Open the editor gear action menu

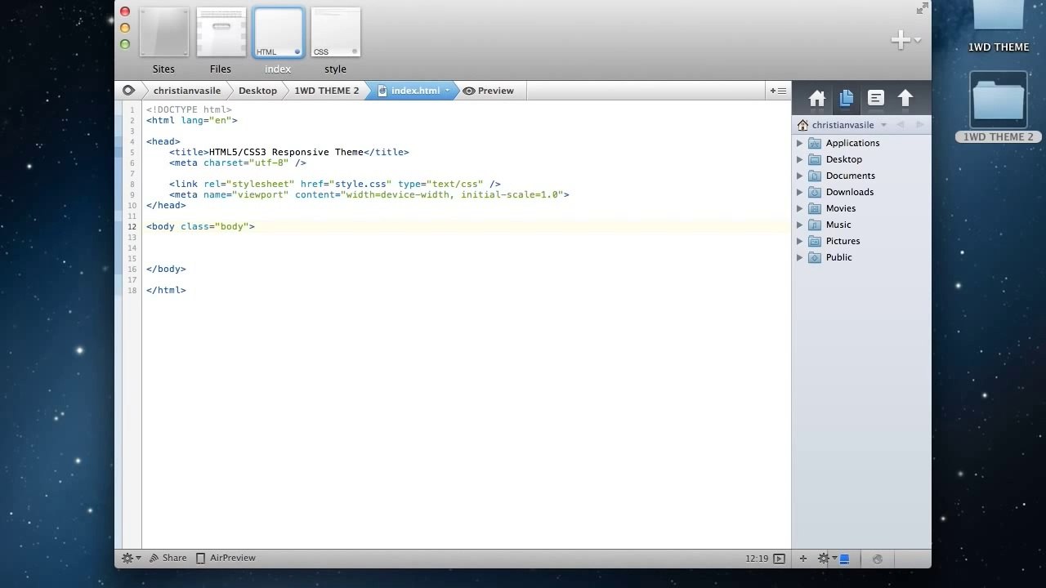point(131,558)
